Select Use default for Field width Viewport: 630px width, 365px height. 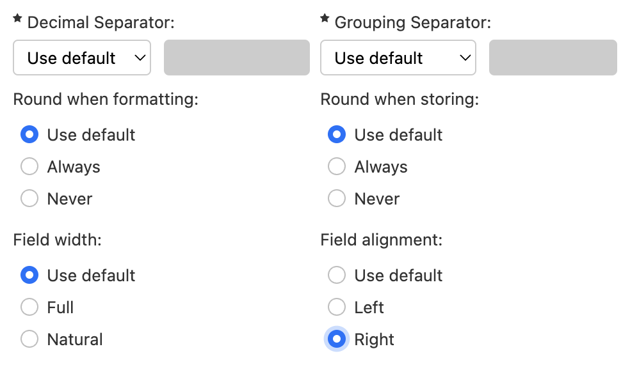pos(29,276)
